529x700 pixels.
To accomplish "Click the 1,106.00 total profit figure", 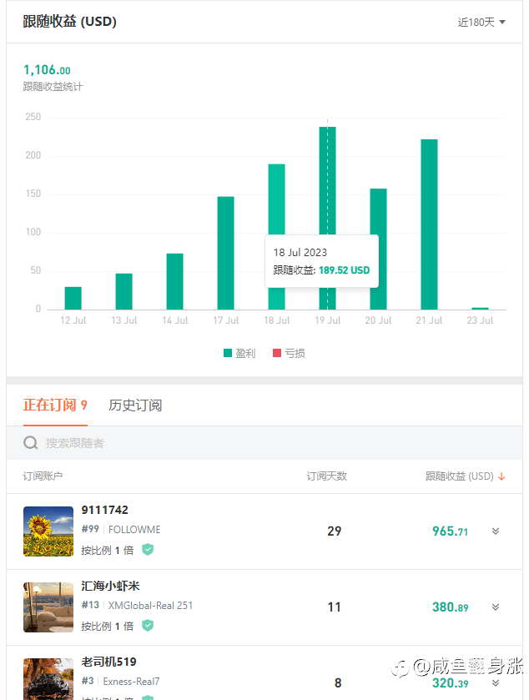I will (x=47, y=70).
